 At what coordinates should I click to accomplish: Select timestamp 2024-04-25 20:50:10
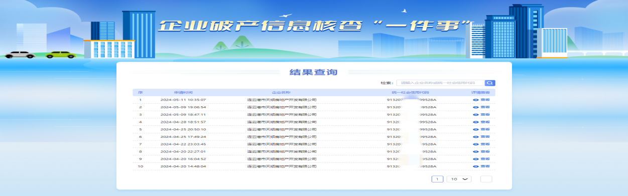click(183, 129)
